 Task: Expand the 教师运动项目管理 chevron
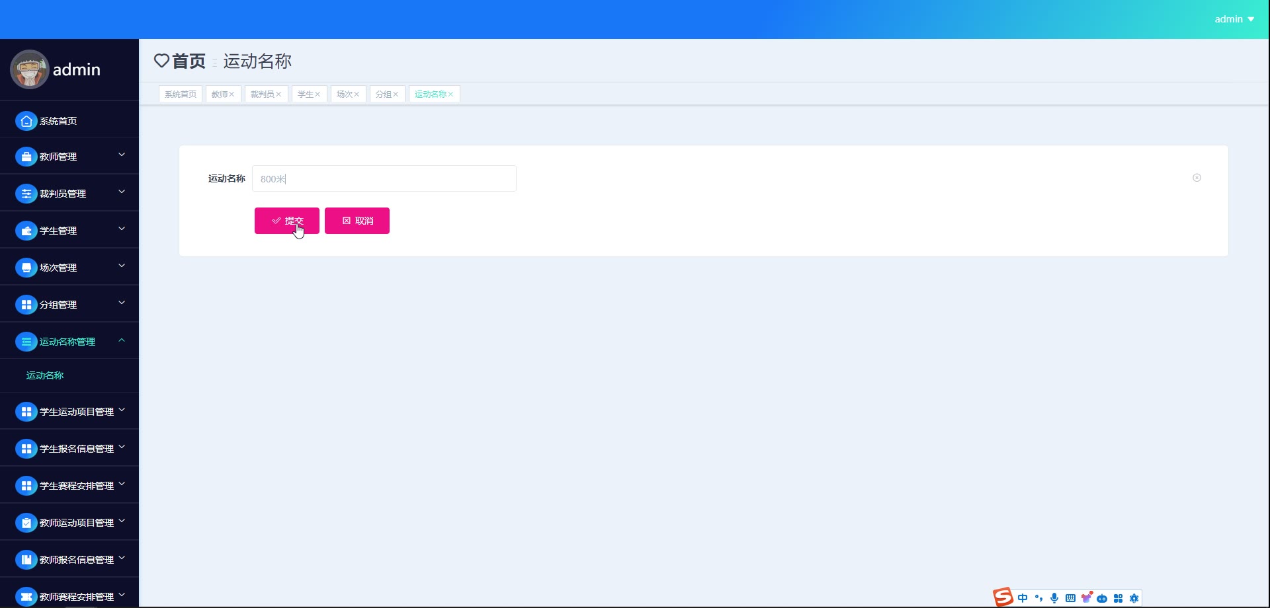(x=122, y=521)
